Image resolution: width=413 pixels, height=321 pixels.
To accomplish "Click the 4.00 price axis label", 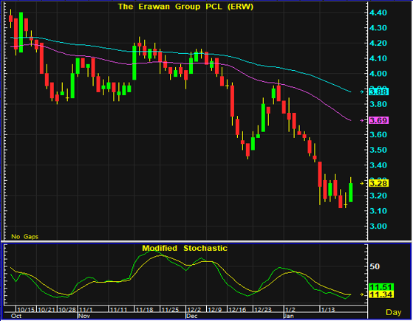I will tap(378, 74).
